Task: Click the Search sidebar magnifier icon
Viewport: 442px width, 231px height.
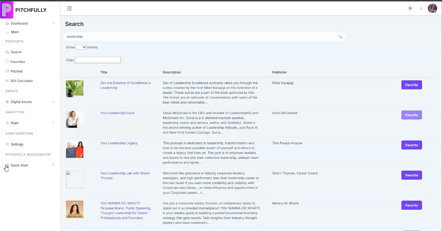Action: [7, 52]
